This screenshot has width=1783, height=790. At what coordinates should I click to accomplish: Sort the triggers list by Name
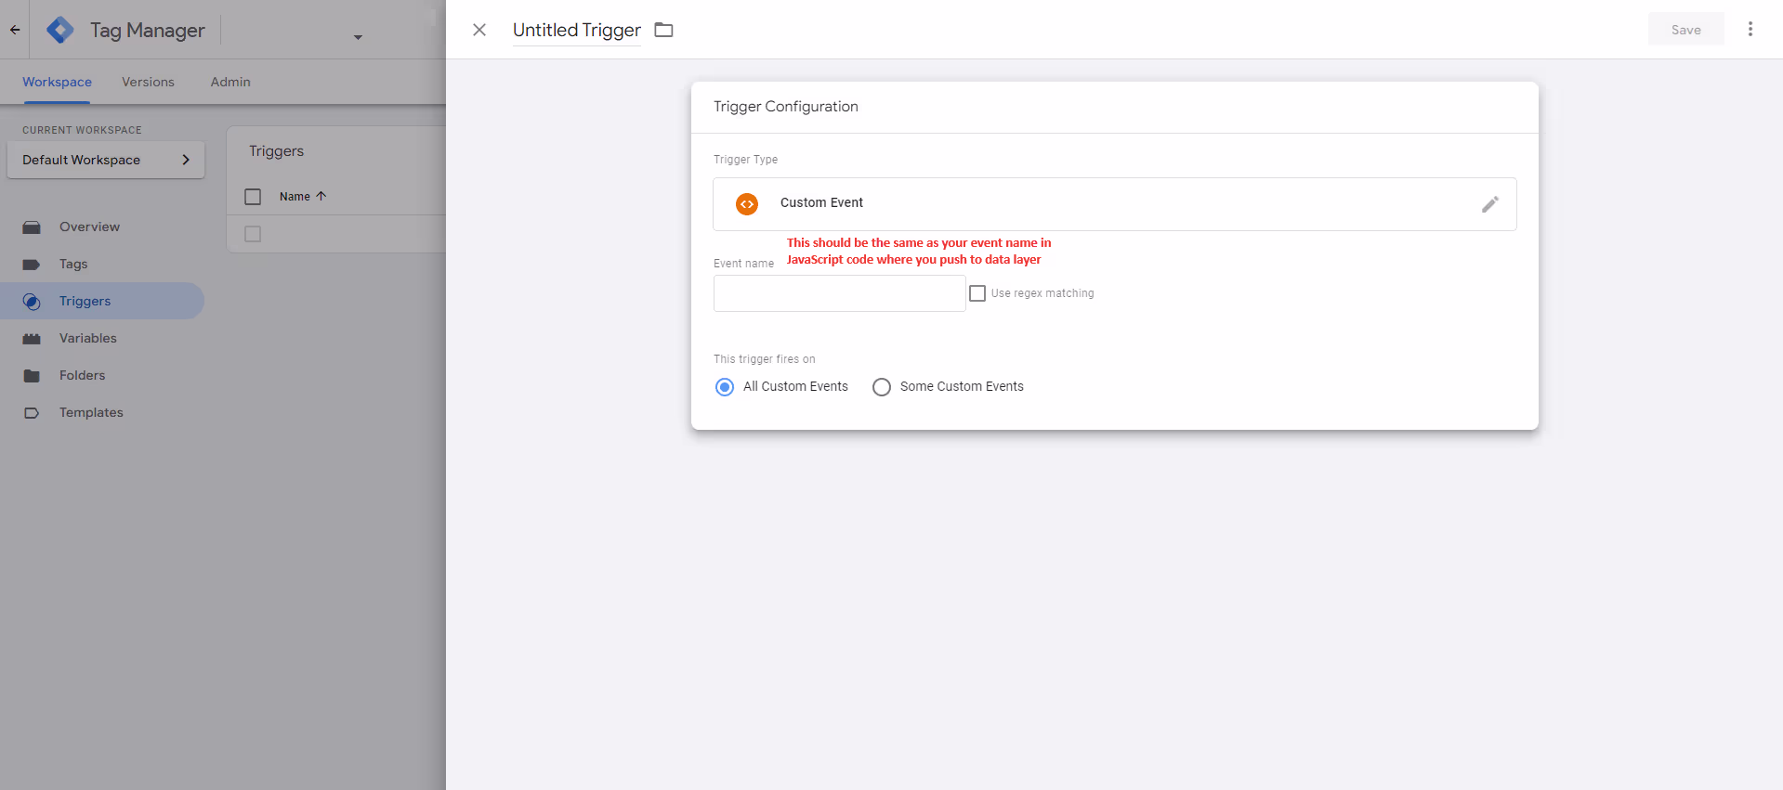point(295,197)
